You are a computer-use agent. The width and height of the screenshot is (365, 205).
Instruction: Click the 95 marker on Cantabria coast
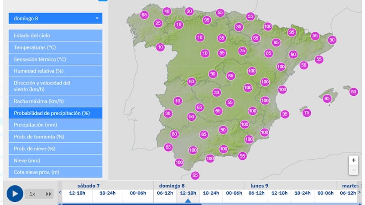pyautogui.click(x=207, y=20)
